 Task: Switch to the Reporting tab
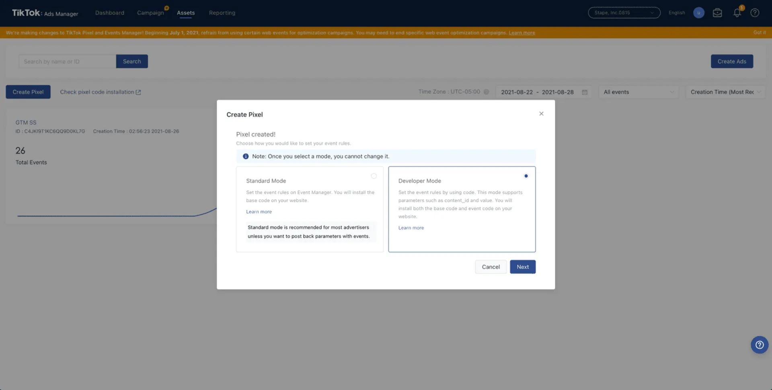pos(222,13)
